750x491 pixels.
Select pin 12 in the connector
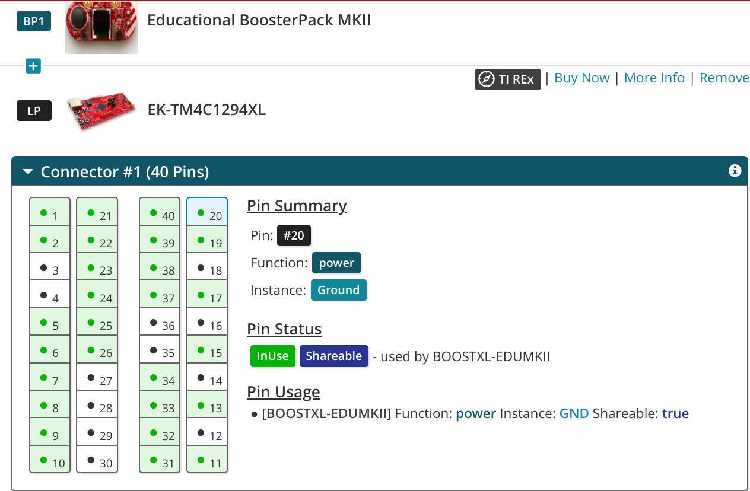207,432
